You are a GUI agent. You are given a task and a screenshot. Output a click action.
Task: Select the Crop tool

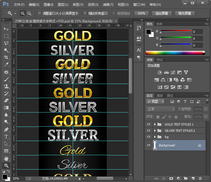tap(6, 57)
